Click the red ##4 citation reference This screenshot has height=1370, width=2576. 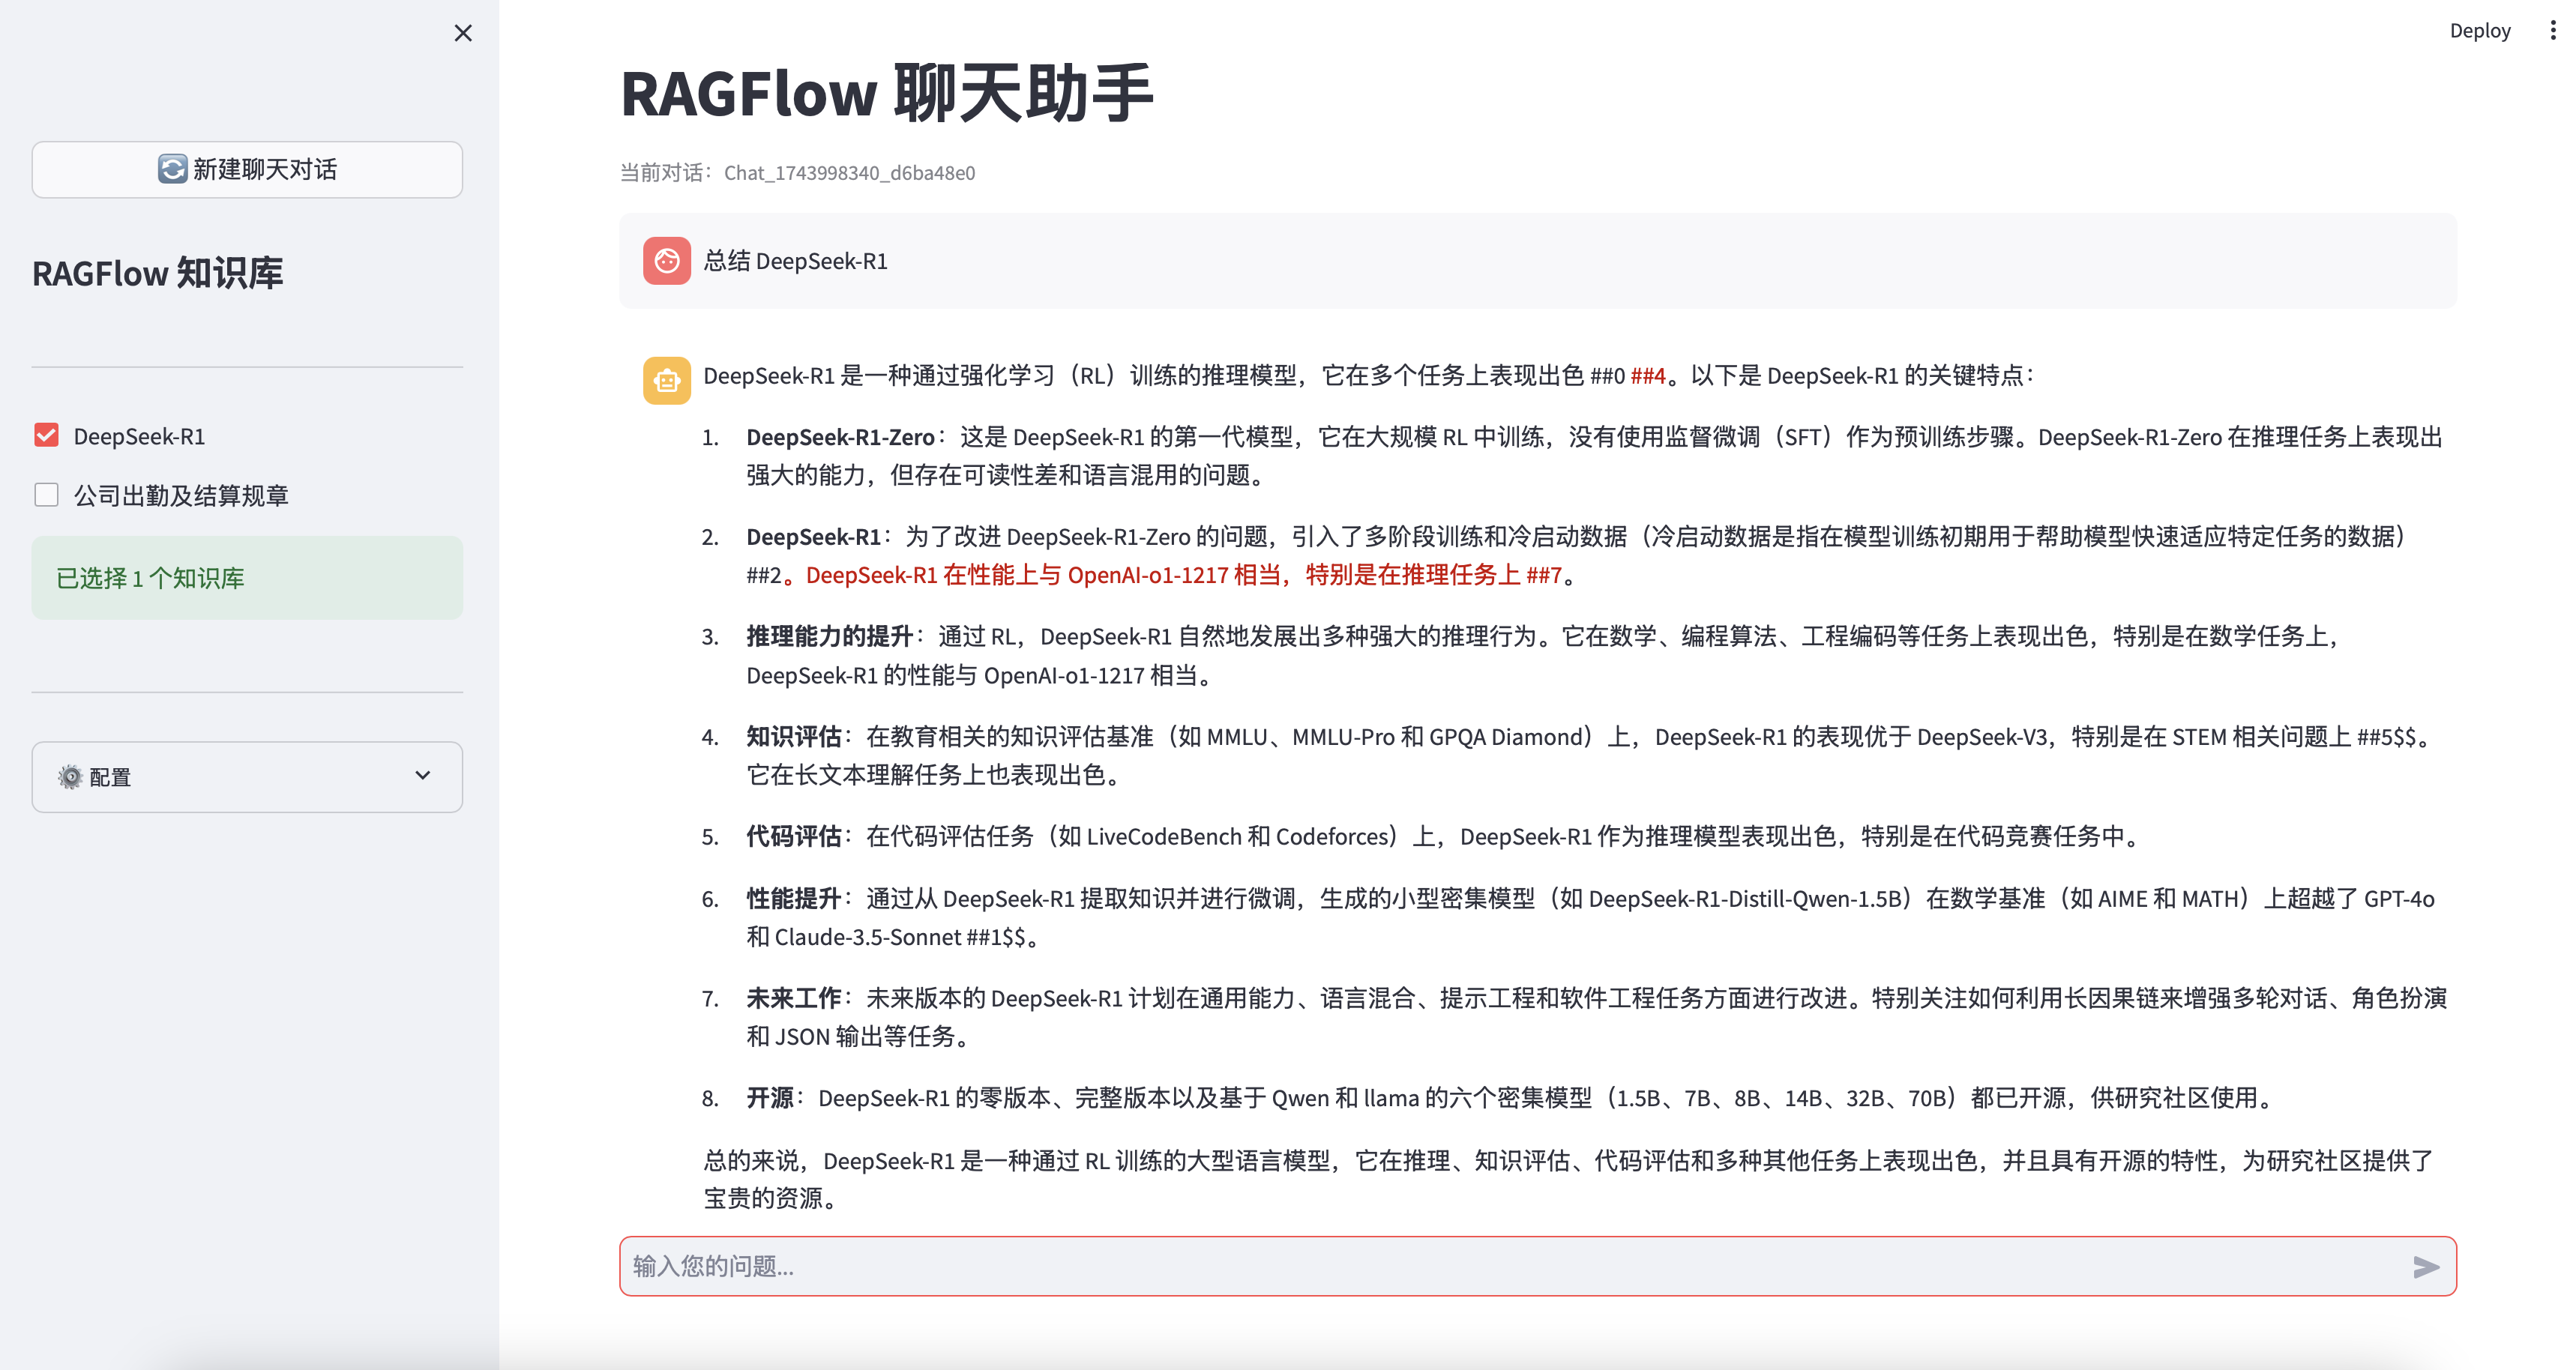click(x=1648, y=376)
